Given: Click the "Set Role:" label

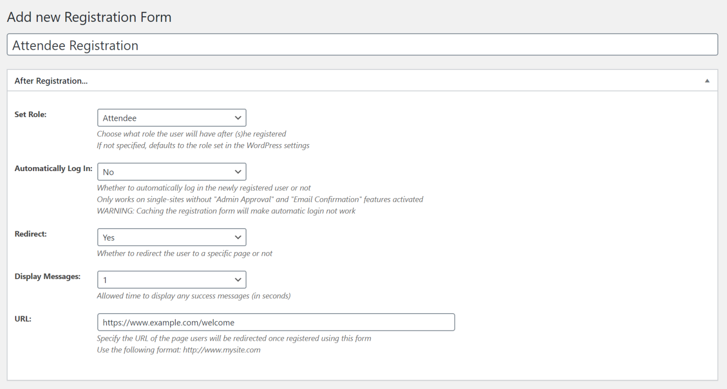Looking at the screenshot, I should point(31,115).
